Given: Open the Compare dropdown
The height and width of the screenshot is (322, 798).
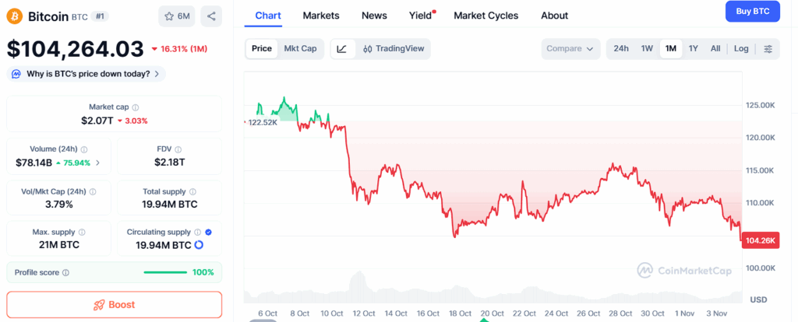Looking at the screenshot, I should pos(570,49).
